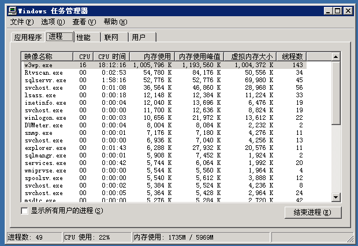Click the Task Manager title bar icon
This screenshot has width=358, height=246.
pos(13,10)
